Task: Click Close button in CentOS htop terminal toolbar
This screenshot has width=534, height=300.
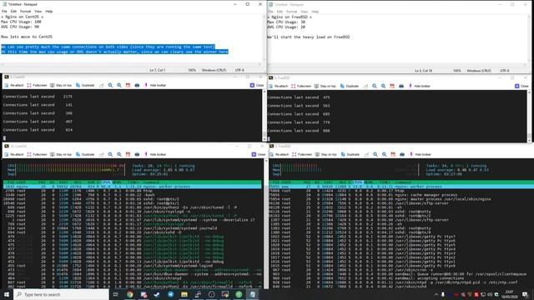Action: pos(258,154)
